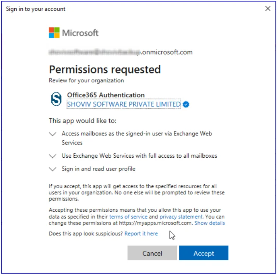Click the Report it here link
Screen dimensions: 280x274
tap(141, 233)
